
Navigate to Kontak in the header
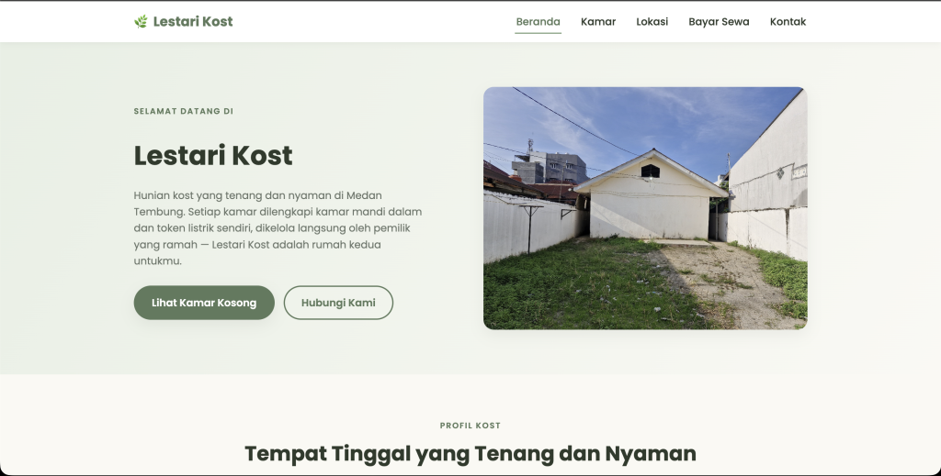pos(788,22)
